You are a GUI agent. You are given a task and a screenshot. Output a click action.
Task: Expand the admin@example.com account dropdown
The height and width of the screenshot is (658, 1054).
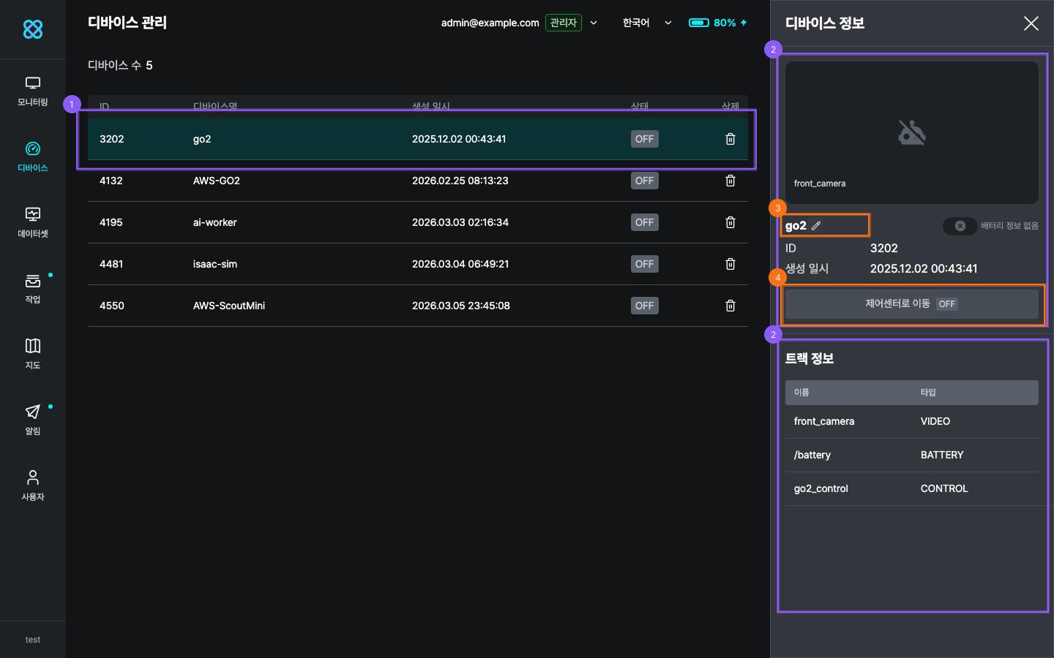pos(593,23)
